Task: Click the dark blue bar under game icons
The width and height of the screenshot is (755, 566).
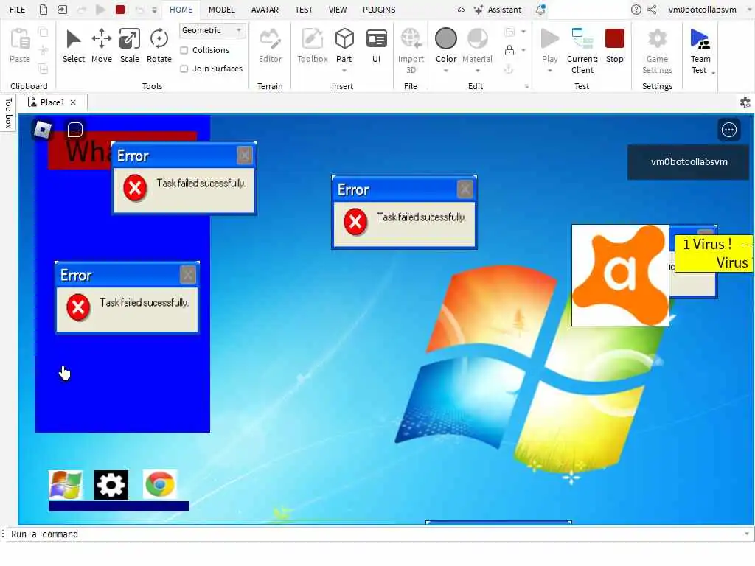Action: (x=119, y=506)
